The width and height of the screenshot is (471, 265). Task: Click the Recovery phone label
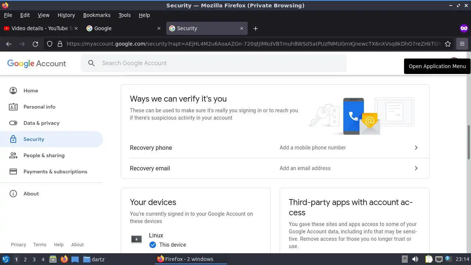pyautogui.click(x=151, y=148)
